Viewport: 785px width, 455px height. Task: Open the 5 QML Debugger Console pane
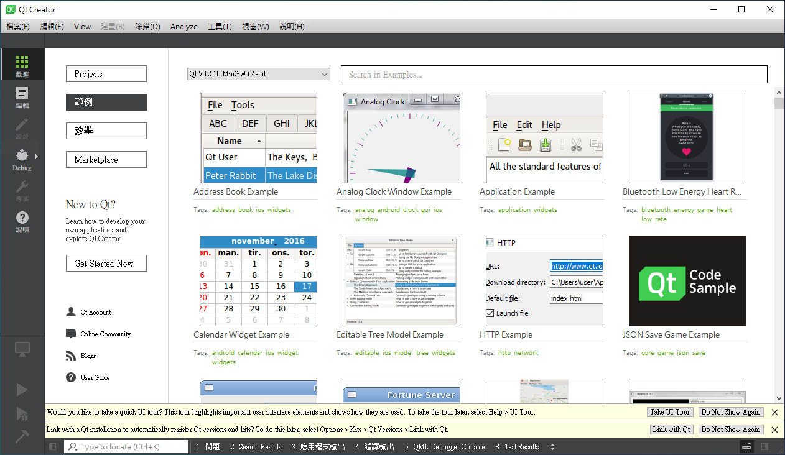tap(444, 447)
